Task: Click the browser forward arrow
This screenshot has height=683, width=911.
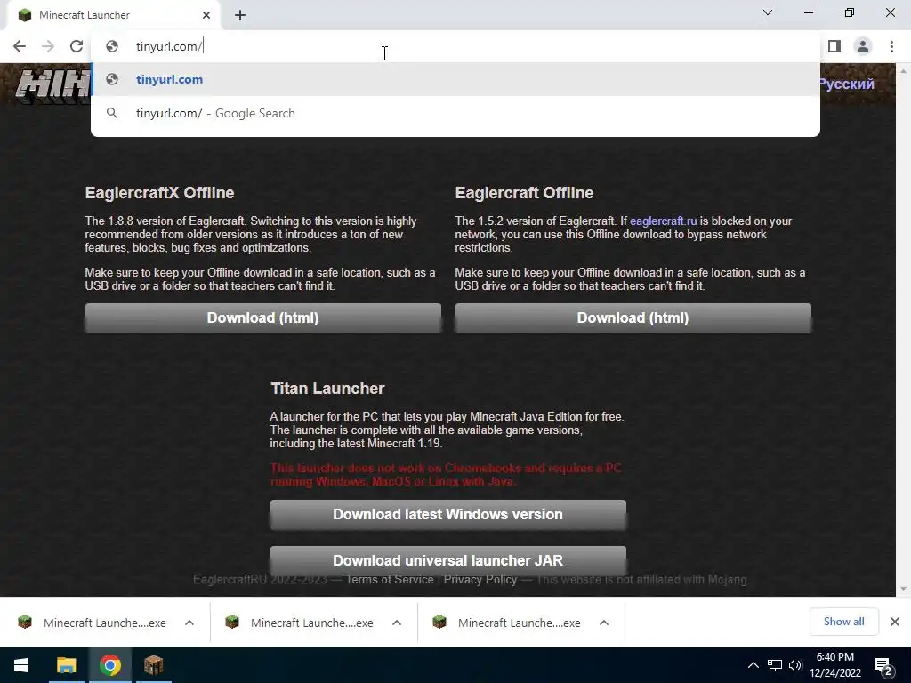Action: [48, 46]
